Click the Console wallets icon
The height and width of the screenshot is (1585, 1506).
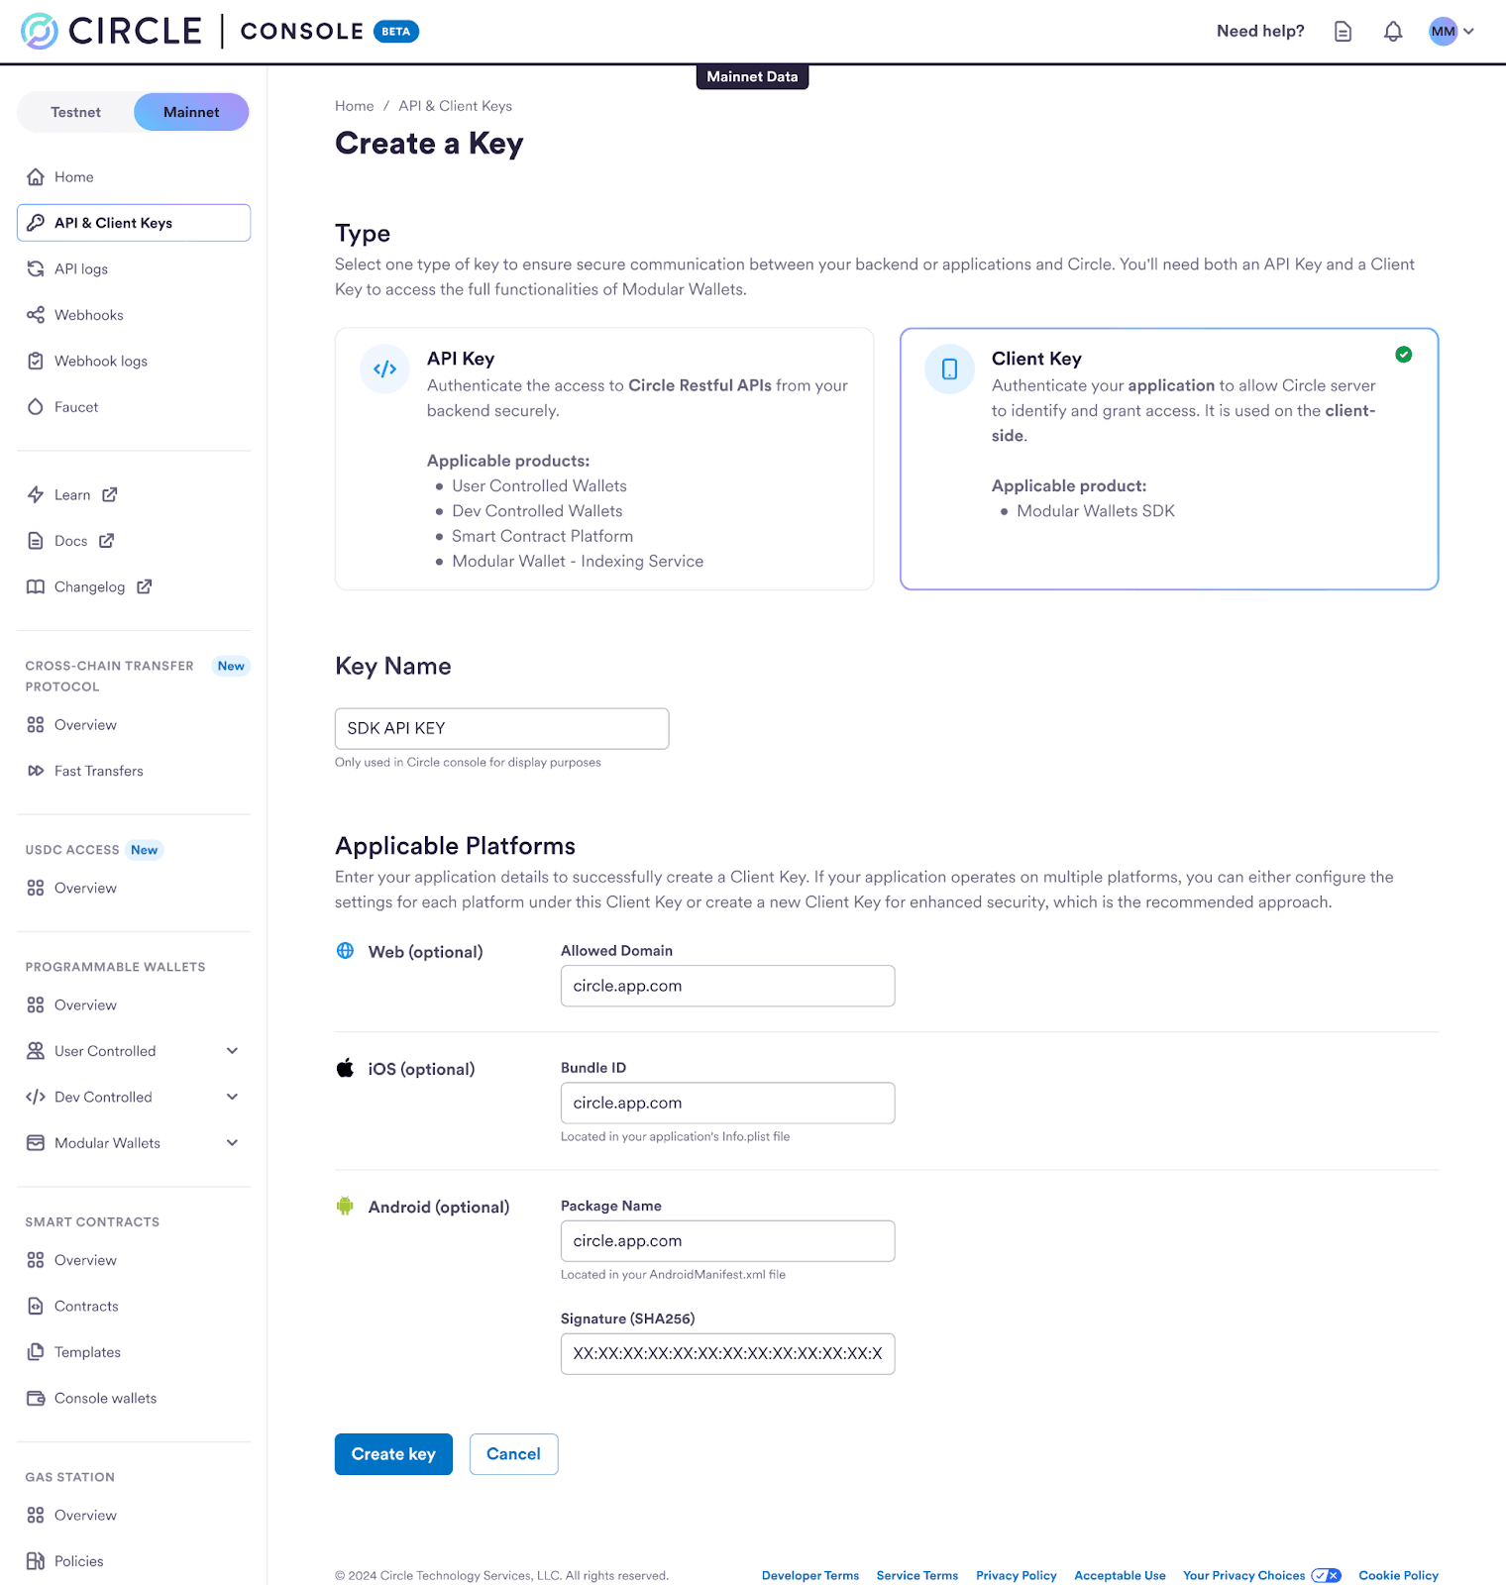click(x=36, y=1399)
